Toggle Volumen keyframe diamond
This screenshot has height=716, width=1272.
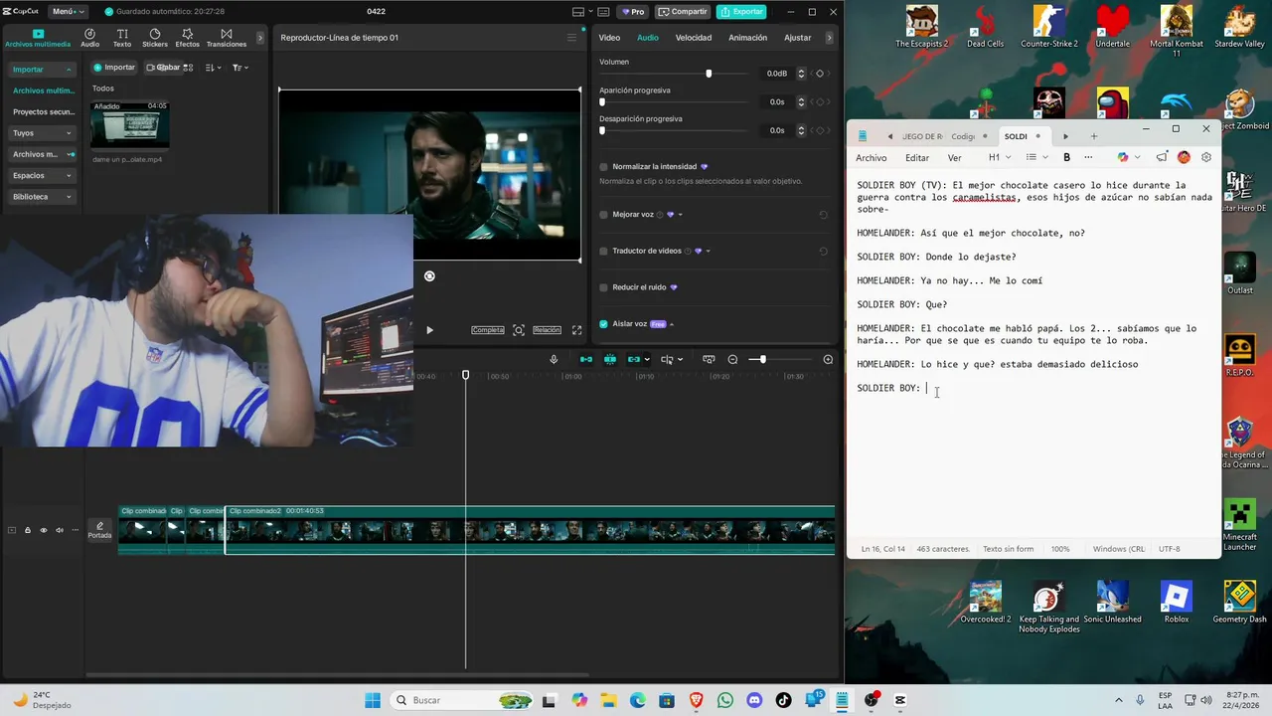[x=820, y=74]
